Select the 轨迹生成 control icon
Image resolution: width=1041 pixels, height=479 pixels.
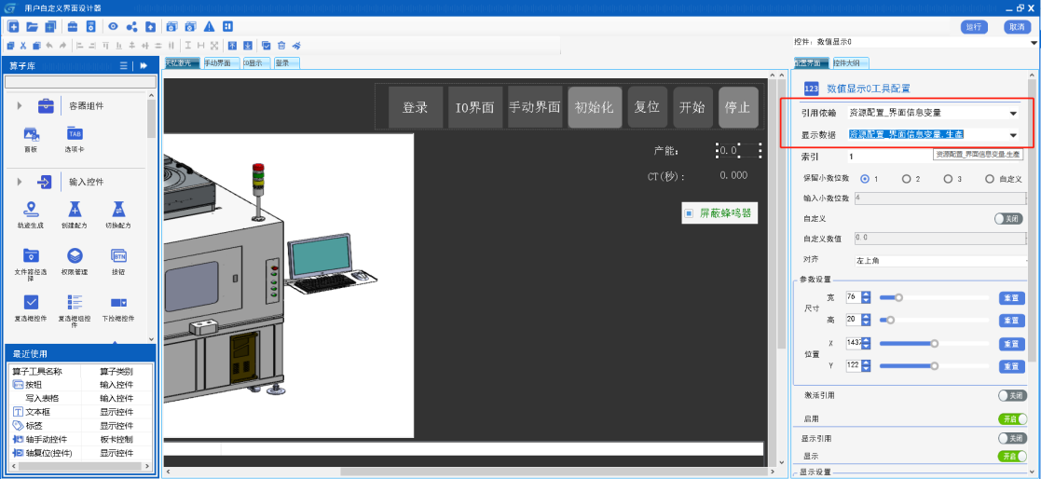coord(31,209)
